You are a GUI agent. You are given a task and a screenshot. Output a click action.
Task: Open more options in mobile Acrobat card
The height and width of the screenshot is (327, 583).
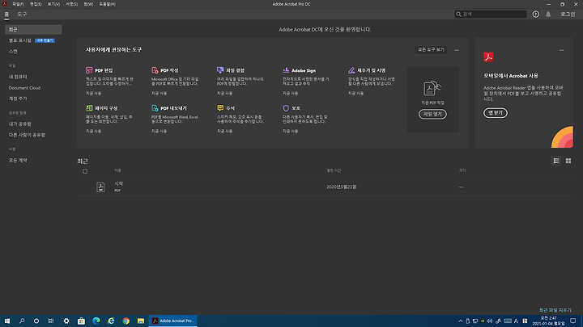tap(561, 50)
